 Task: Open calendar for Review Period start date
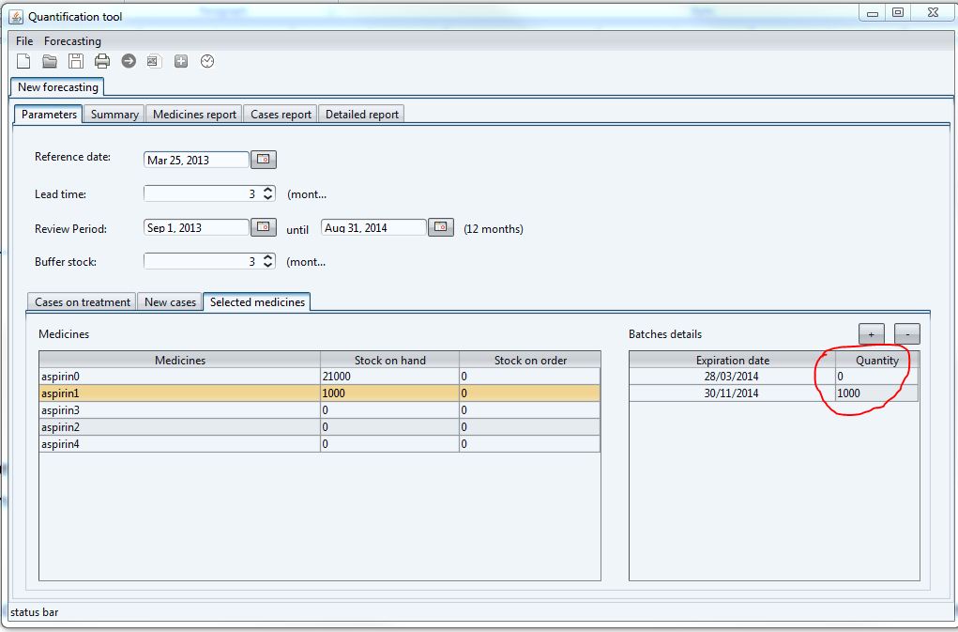pos(264,227)
